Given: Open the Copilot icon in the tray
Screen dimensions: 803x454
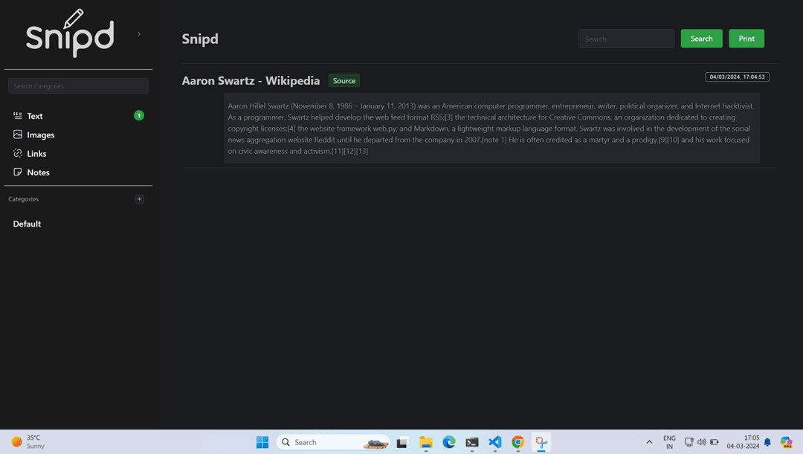Looking at the screenshot, I should [x=787, y=442].
